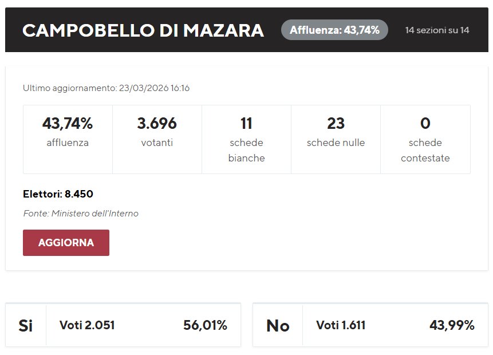Select the 'Voti 1.611' count
The width and height of the screenshot is (493, 355).
(341, 325)
